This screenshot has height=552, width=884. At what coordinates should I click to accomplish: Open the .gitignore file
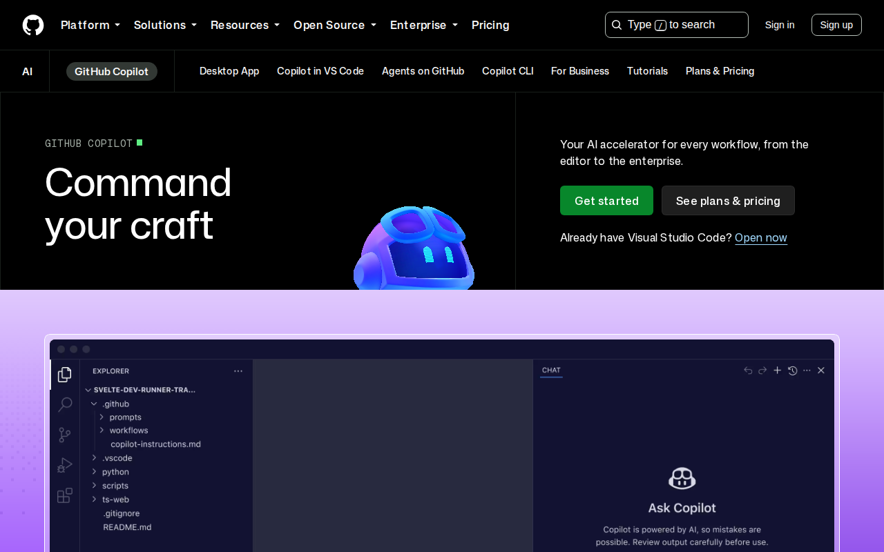click(x=122, y=513)
